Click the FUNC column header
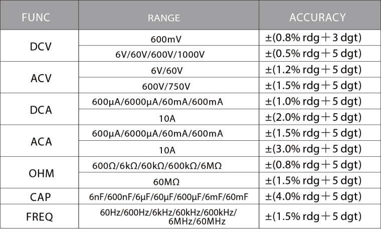The width and height of the screenshot is (381, 246). (x=35, y=18)
